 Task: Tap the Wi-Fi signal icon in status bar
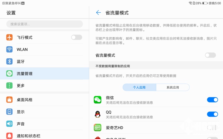[x=190, y=3]
